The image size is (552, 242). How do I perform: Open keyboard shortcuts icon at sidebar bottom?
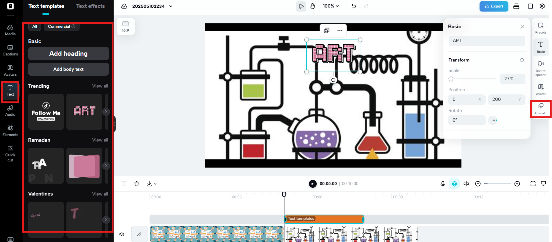(x=10, y=239)
